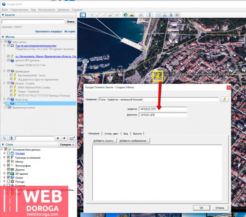This screenshot has height=217, width=246.
Task: Uncheck the Reichenbachfall - Swiss placemark
Action: [x=11, y=75]
